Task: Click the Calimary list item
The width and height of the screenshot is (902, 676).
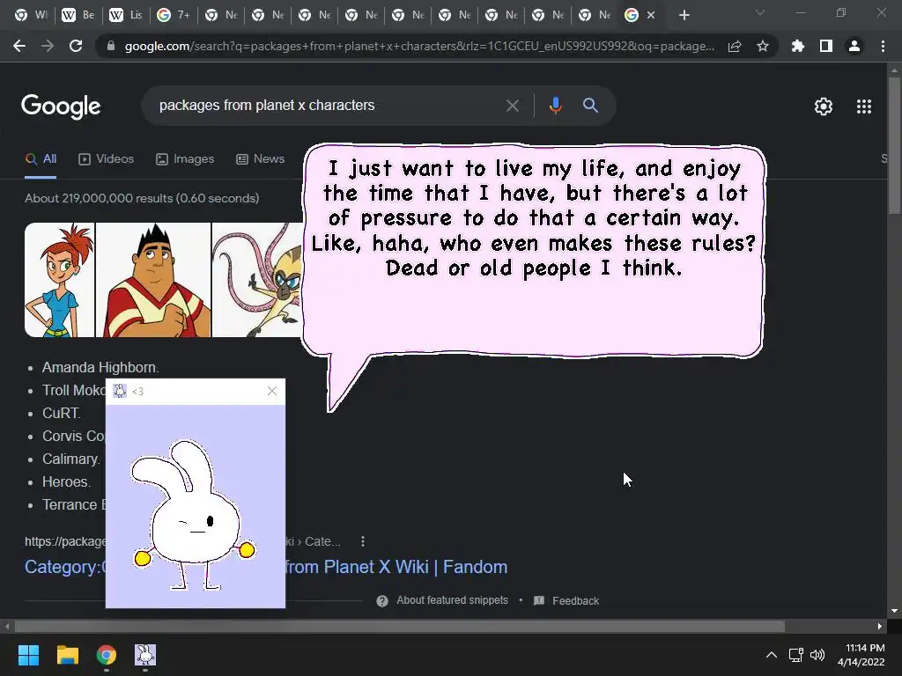Action: [x=71, y=459]
